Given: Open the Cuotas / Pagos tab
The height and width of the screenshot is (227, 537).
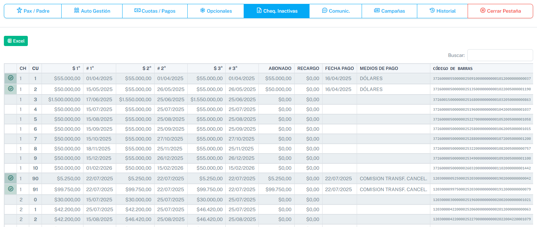Looking at the screenshot, I should coord(155,11).
